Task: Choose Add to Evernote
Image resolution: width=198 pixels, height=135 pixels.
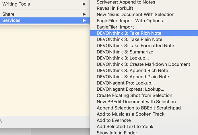Action: point(144,120)
